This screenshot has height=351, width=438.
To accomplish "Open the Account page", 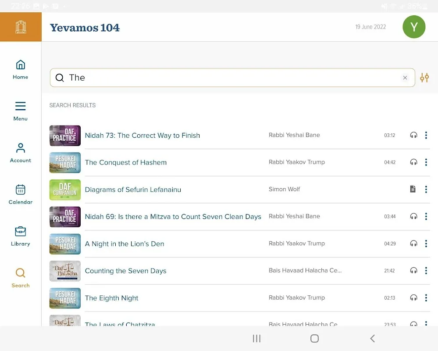I will (x=20, y=153).
